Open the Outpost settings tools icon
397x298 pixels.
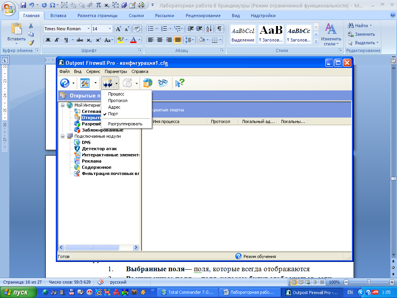click(x=85, y=83)
